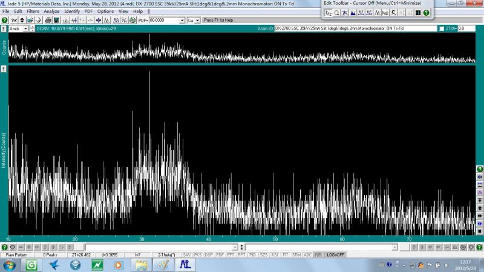The width and height of the screenshot is (484, 272).
Task: Click the Raw Pattern status label
Action: pyautogui.click(x=17, y=255)
